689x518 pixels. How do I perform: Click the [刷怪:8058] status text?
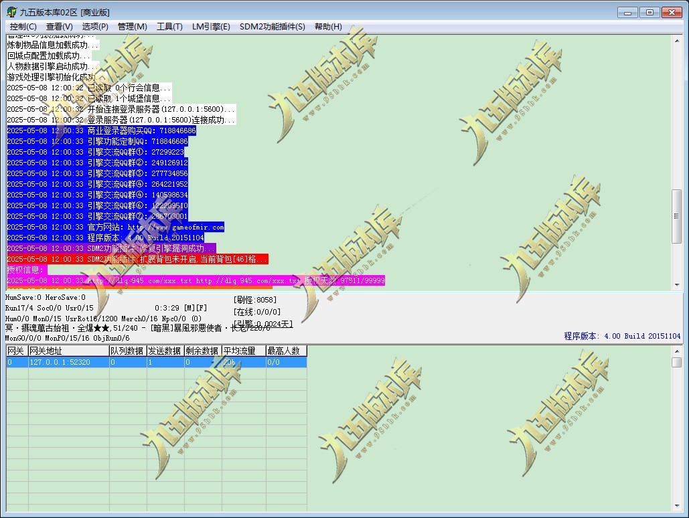coord(255,300)
